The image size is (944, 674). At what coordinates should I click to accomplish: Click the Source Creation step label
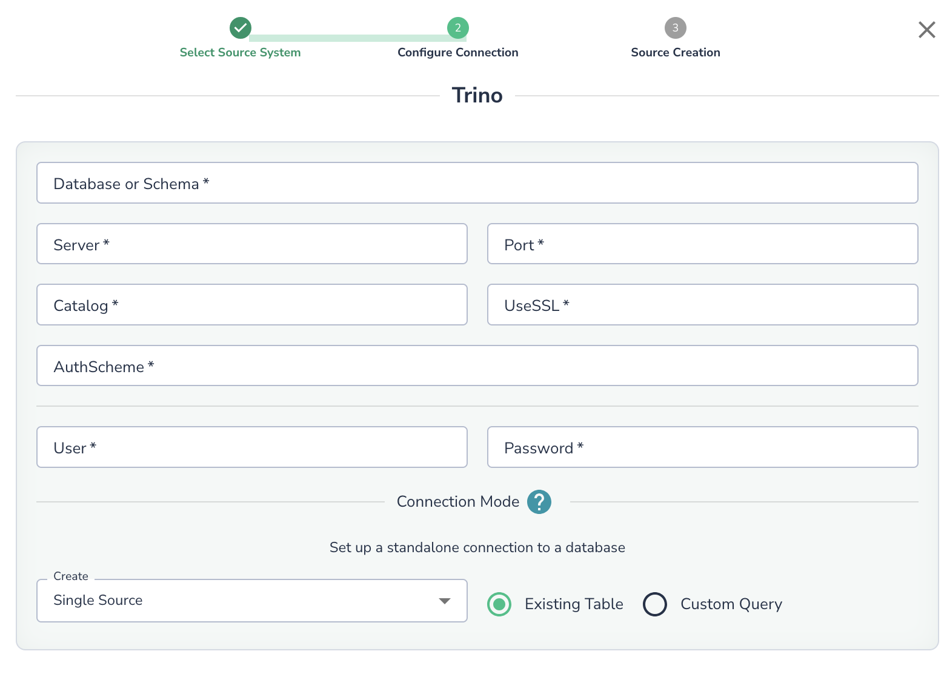click(676, 52)
